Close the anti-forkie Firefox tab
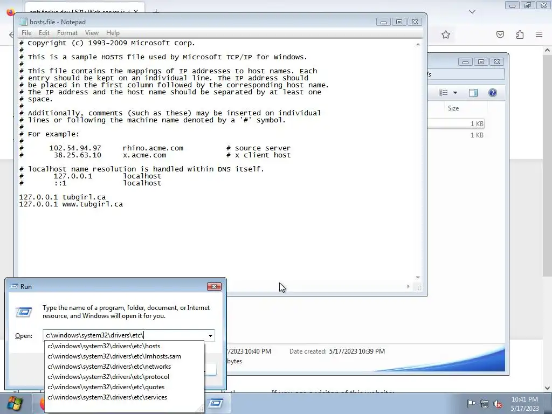The width and height of the screenshot is (552, 414). point(136,12)
